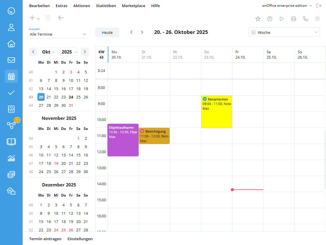Open the yellow Notartermin appointment

tap(217, 112)
